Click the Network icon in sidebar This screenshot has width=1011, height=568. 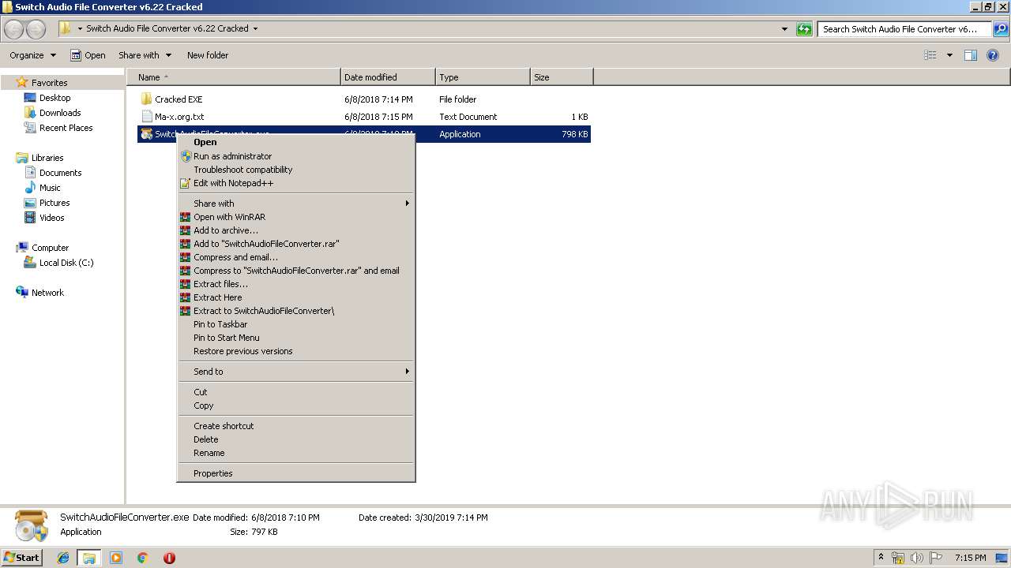click(x=22, y=292)
